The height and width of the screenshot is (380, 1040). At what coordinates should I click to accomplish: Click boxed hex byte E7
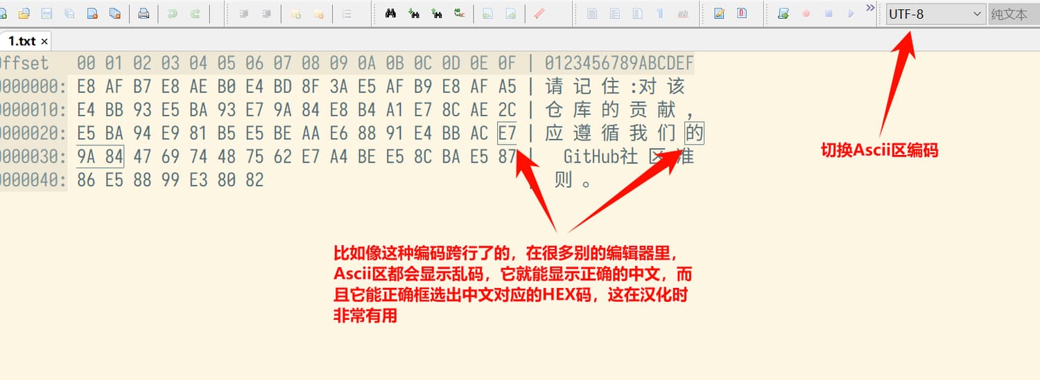coord(507,133)
